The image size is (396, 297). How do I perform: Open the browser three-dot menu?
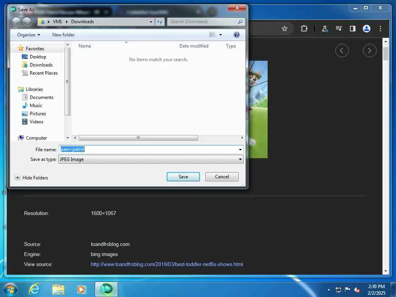tap(381, 29)
